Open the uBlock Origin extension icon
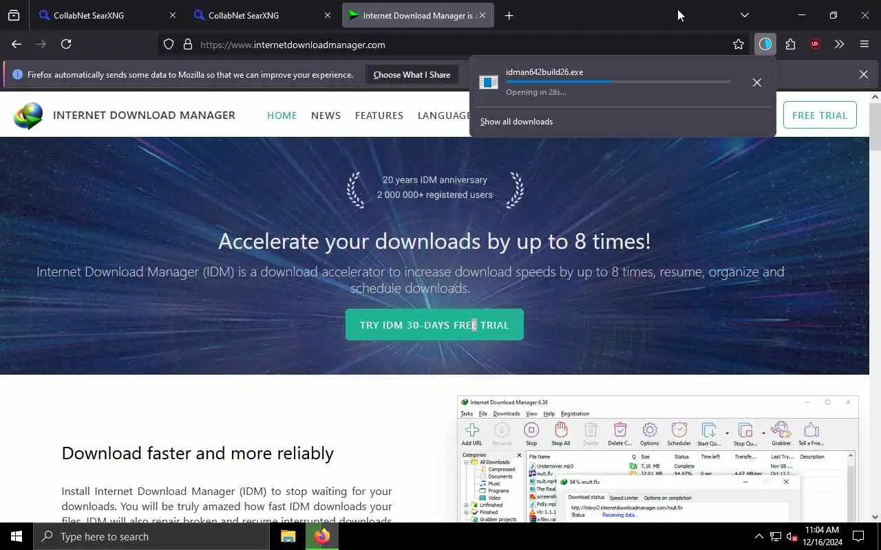 [x=815, y=45]
